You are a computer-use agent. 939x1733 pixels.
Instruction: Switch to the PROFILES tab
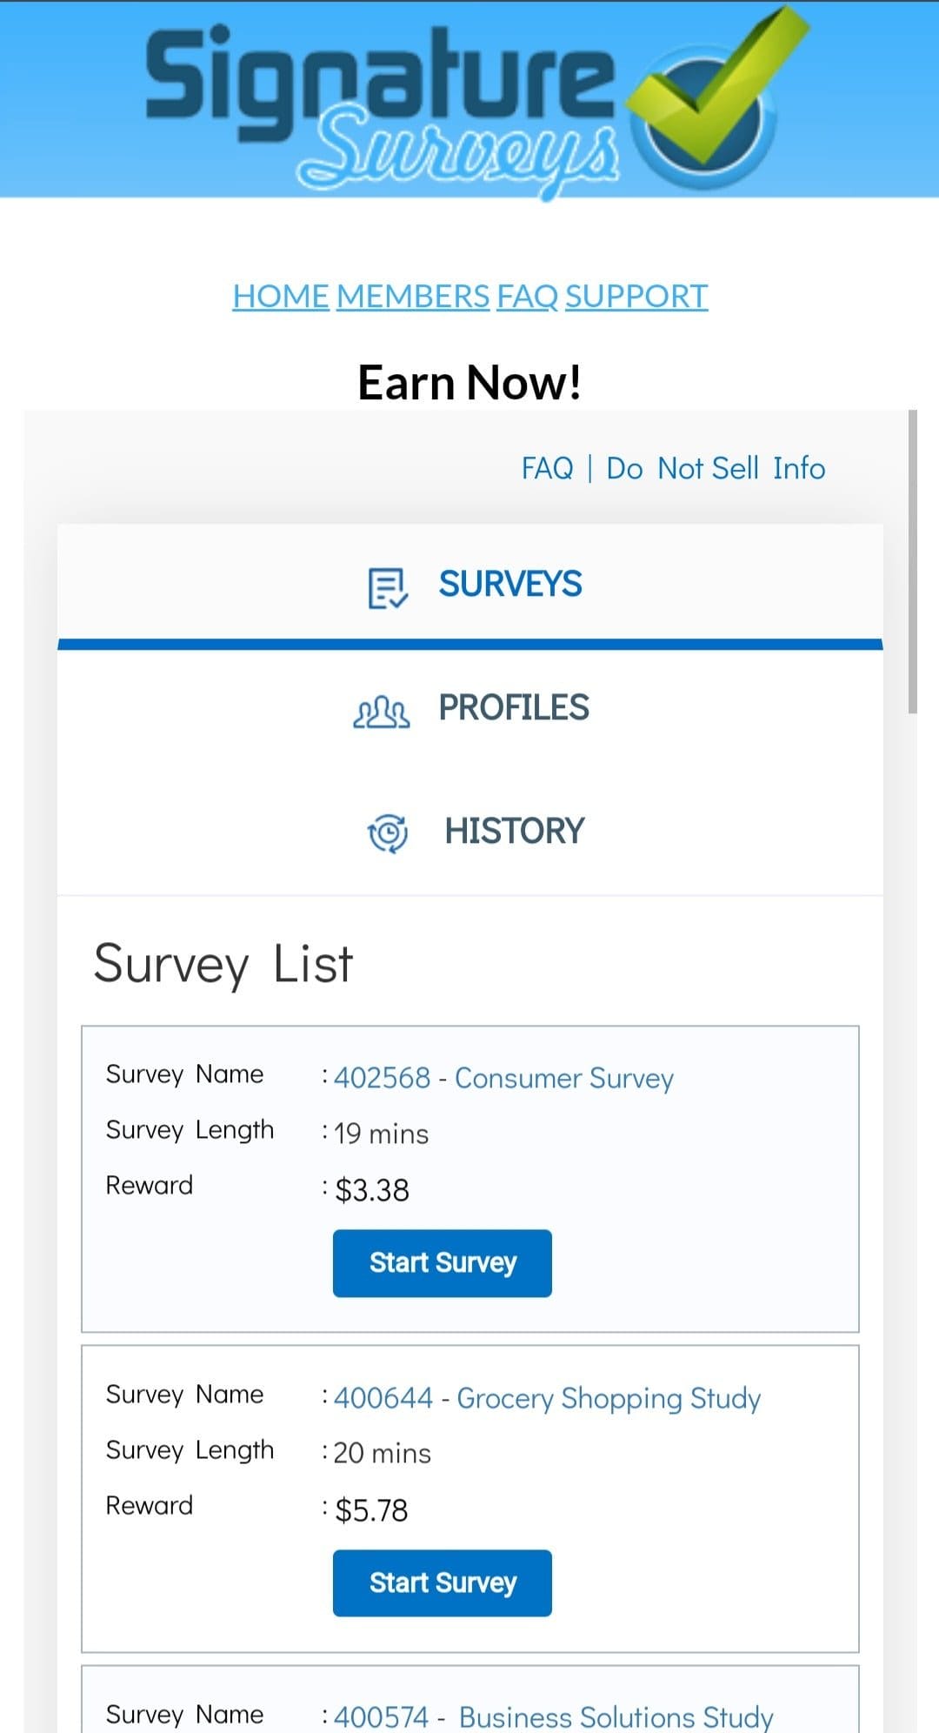tap(513, 708)
